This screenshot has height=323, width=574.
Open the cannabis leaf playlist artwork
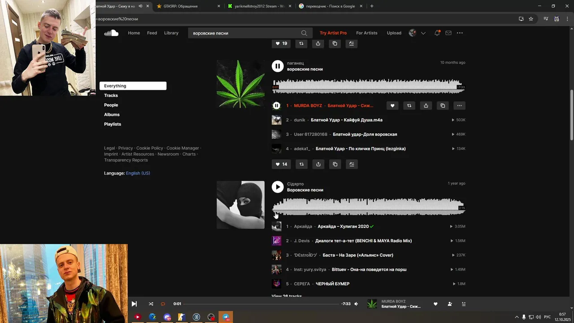point(240,84)
